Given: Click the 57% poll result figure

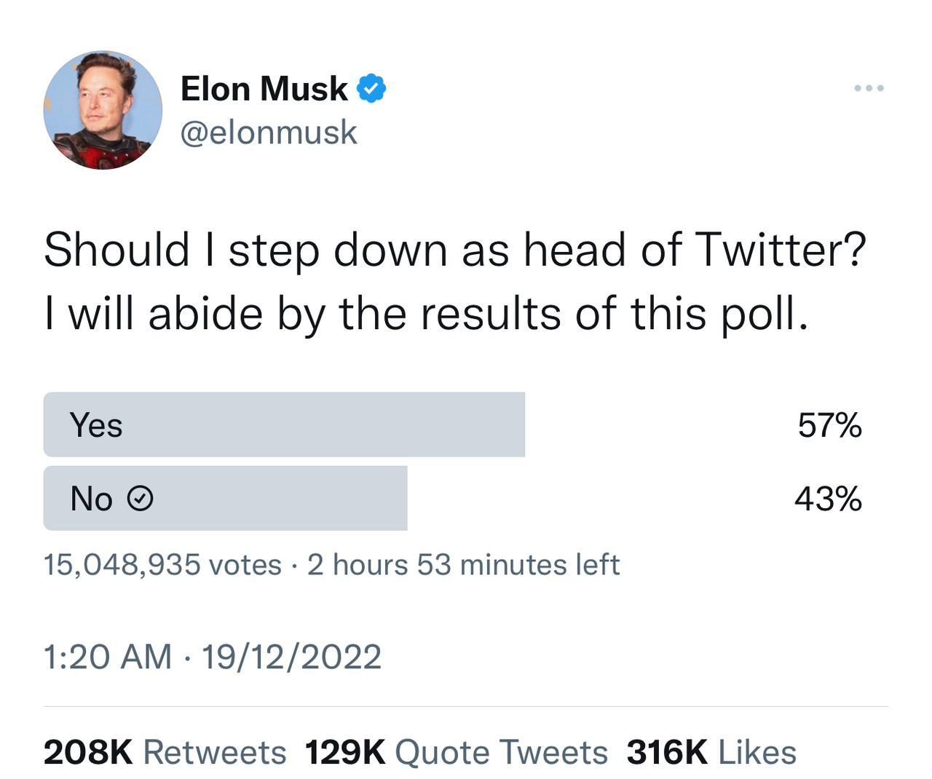Looking at the screenshot, I should click(829, 424).
